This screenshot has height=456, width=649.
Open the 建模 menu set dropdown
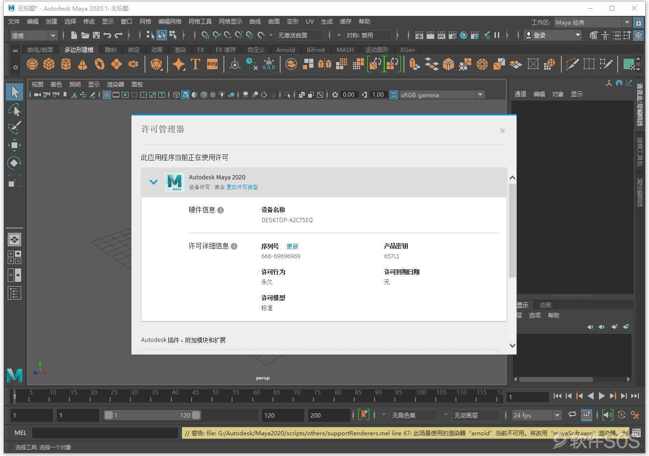[x=34, y=36]
